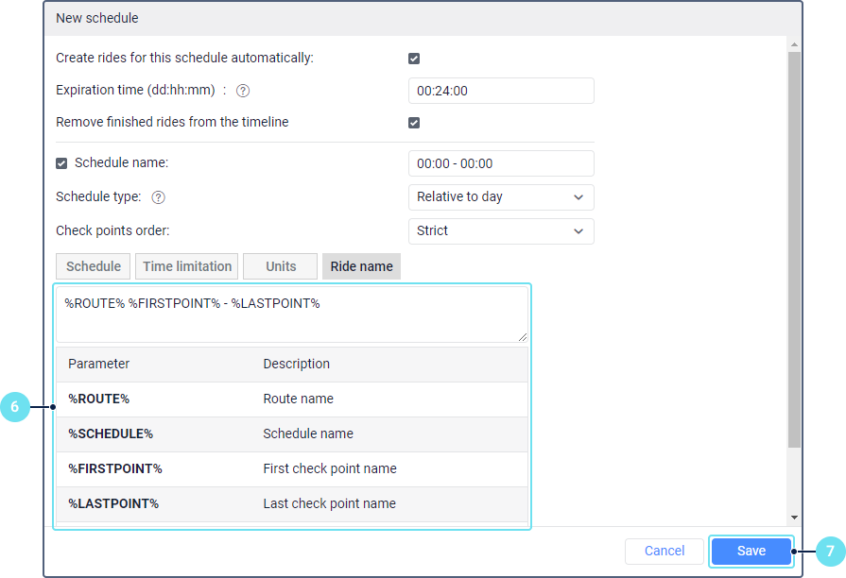Click the ride name template text area

pos(291,314)
